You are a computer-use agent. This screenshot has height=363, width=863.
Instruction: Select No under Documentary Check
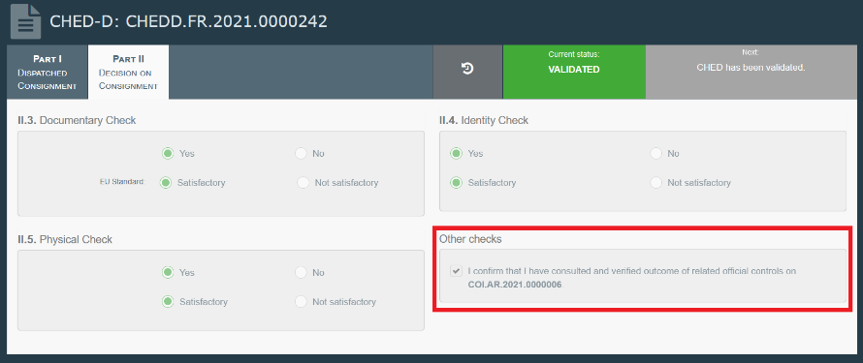pyautogui.click(x=301, y=153)
